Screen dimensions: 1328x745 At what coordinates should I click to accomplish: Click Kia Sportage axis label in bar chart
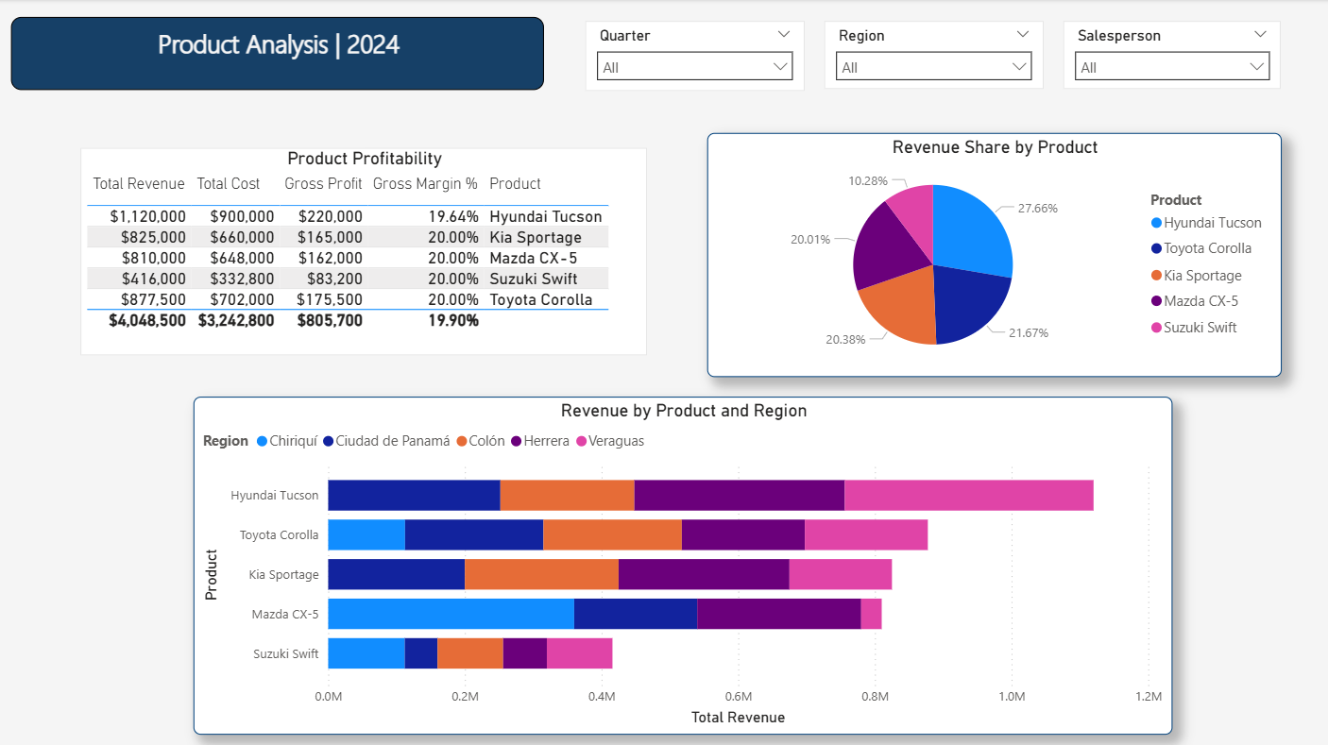(x=283, y=574)
